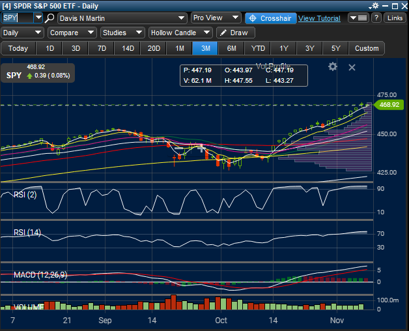This screenshot has height=331, width=409.
Task: Select the Today time range tab
Action: tap(18, 48)
